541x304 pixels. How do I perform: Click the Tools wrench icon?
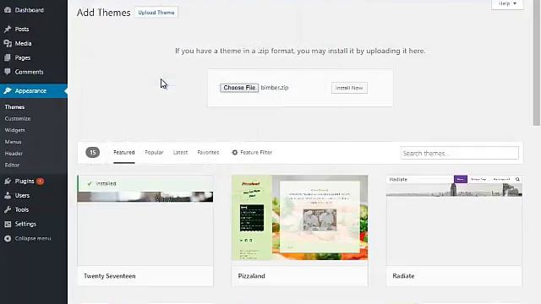[x=8, y=209]
